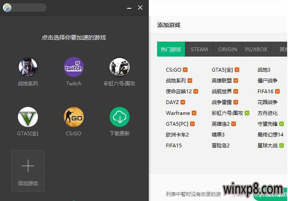Click orange H badge beside Warframe
This screenshot has width=288, height=201.
coord(194,113)
